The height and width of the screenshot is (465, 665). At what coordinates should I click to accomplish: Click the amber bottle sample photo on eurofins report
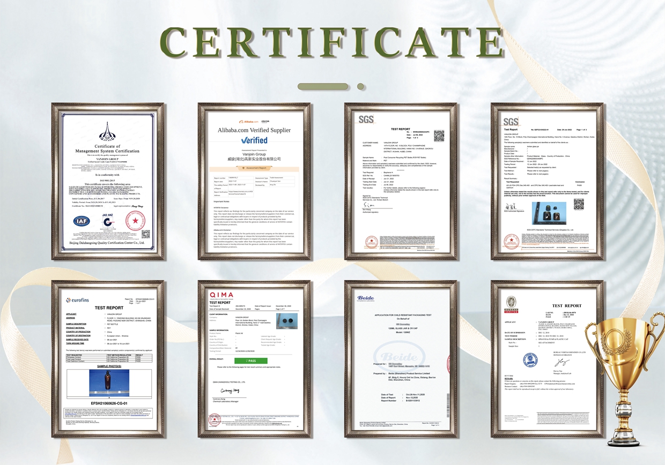coord(109,383)
